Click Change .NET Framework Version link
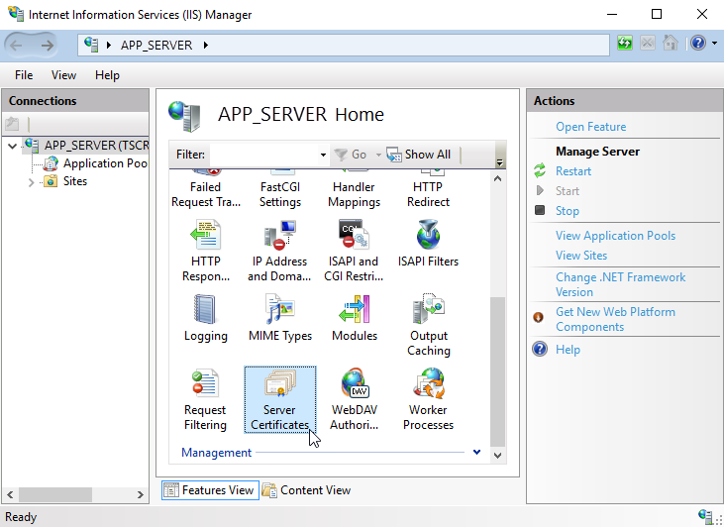Screen dimensions: 724x527 tap(620, 284)
